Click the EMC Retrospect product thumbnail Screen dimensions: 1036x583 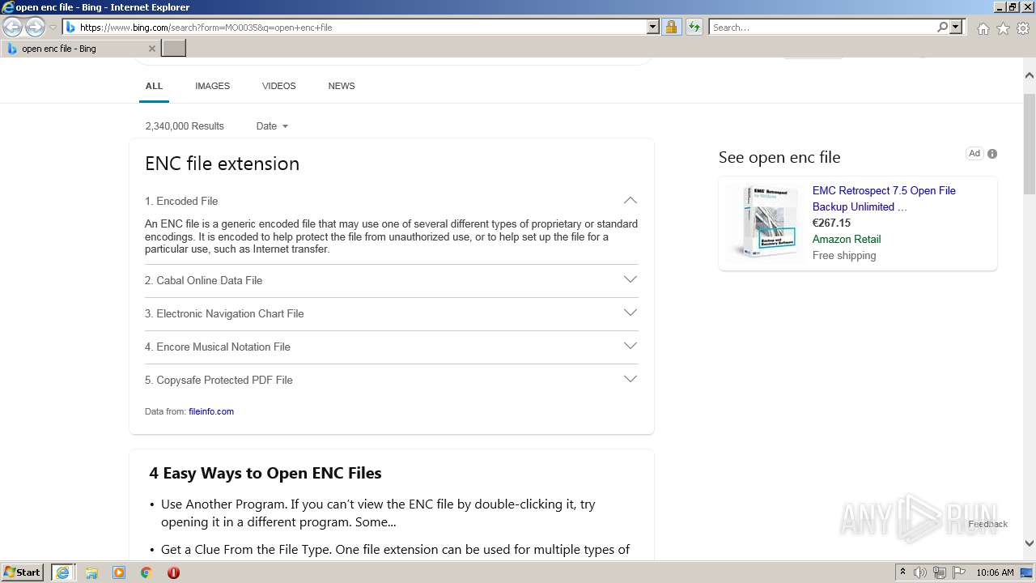pos(766,222)
